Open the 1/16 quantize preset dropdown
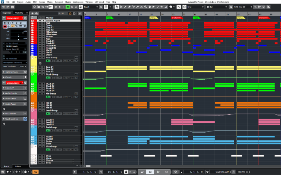Viewport: 281px width, 175px height. point(243,7)
